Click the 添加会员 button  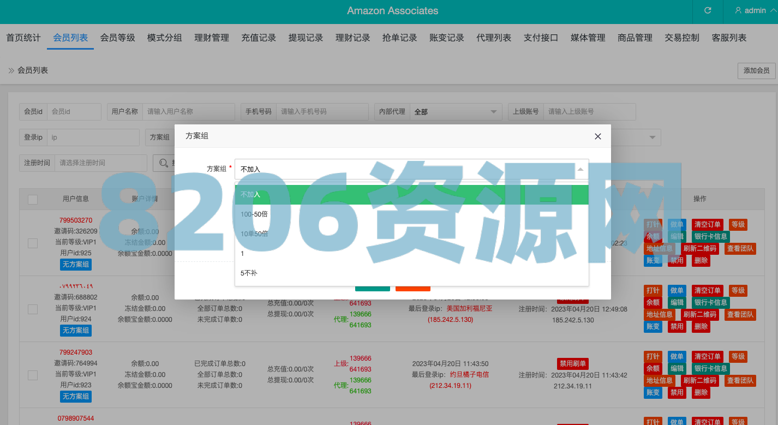click(x=756, y=70)
